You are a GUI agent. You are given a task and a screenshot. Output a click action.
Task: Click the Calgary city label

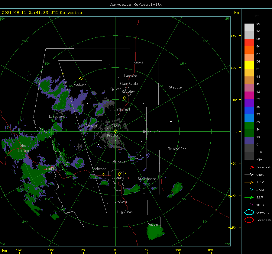tap(118, 178)
